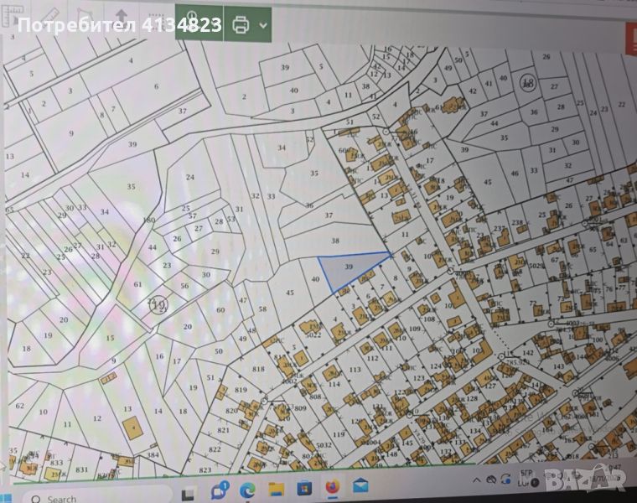Click the circled block number 18
The width and height of the screenshot is (637, 503).
(528, 81)
